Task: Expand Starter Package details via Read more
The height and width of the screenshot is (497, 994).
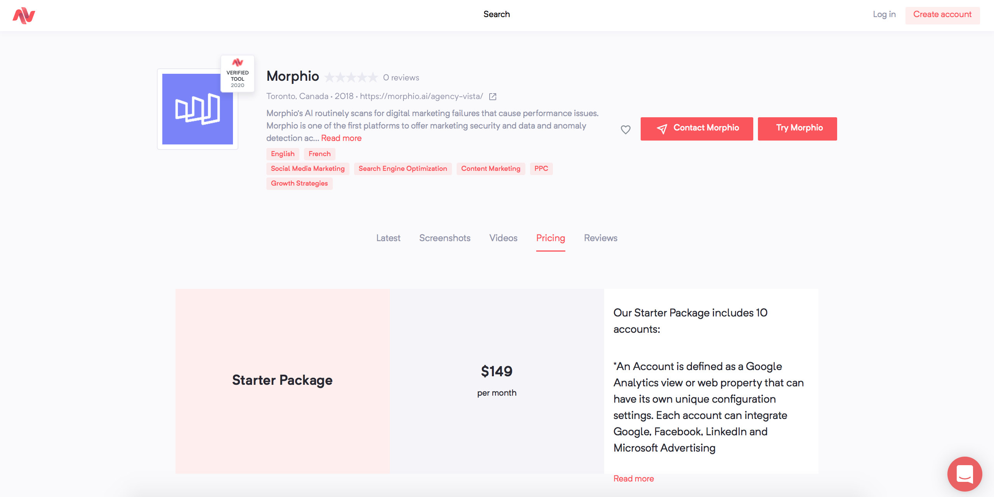Action: point(634,479)
